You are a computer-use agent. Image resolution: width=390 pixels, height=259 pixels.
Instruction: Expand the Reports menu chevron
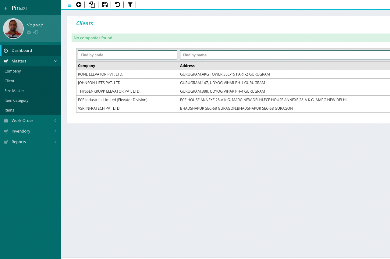[x=55, y=142]
